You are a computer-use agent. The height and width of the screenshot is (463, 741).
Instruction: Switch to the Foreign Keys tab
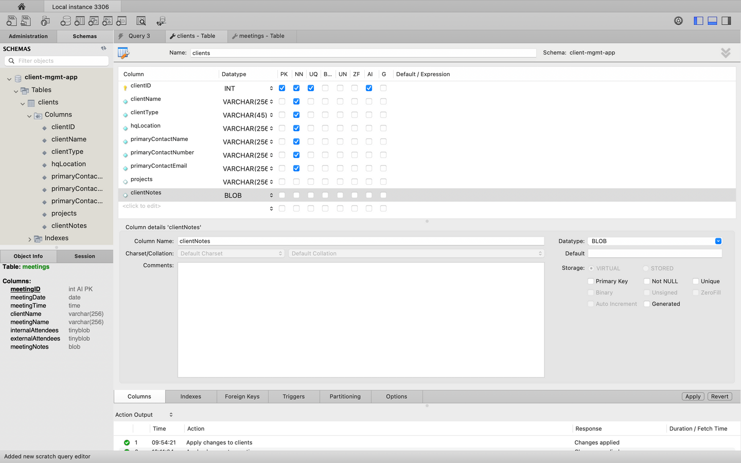pyautogui.click(x=242, y=397)
